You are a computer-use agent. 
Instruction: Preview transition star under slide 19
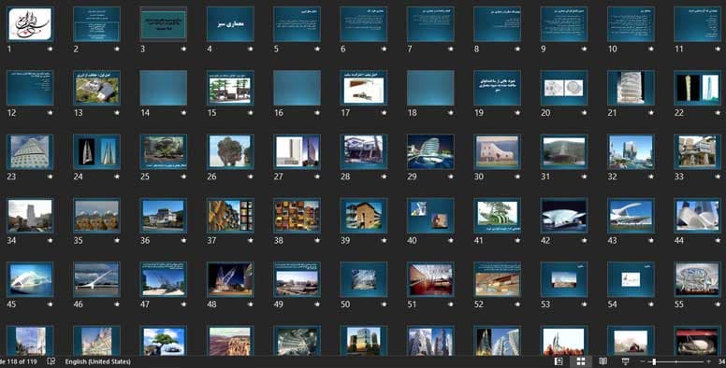pos(517,112)
